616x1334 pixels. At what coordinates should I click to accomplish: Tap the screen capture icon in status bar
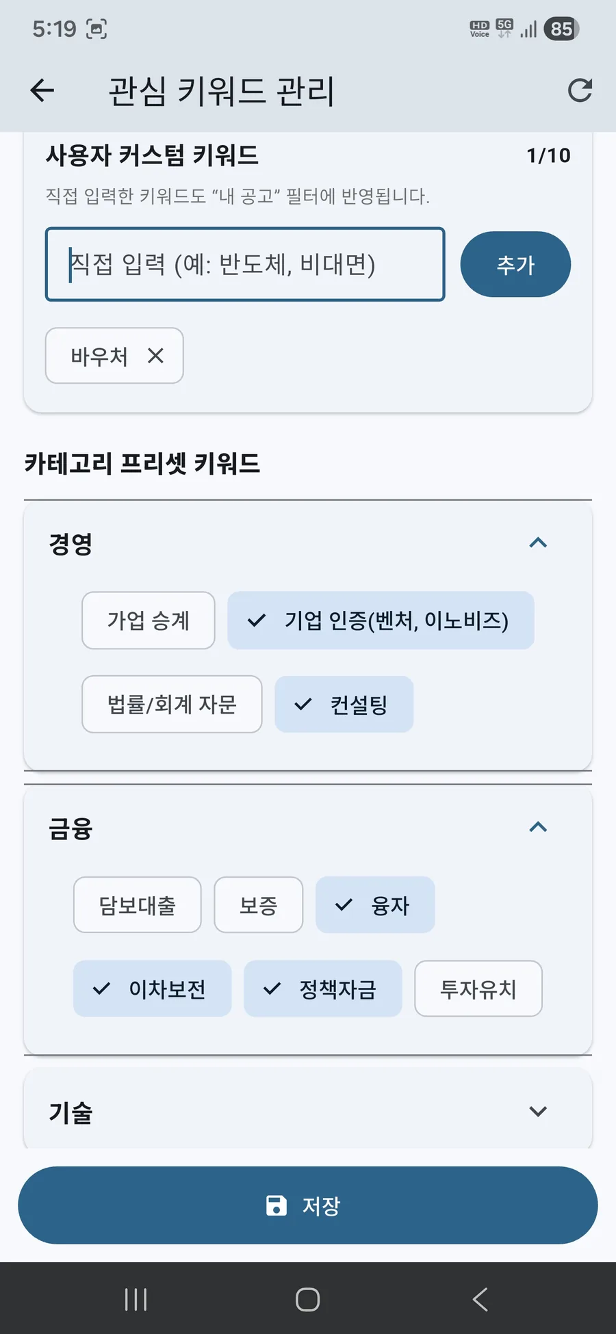[98, 29]
